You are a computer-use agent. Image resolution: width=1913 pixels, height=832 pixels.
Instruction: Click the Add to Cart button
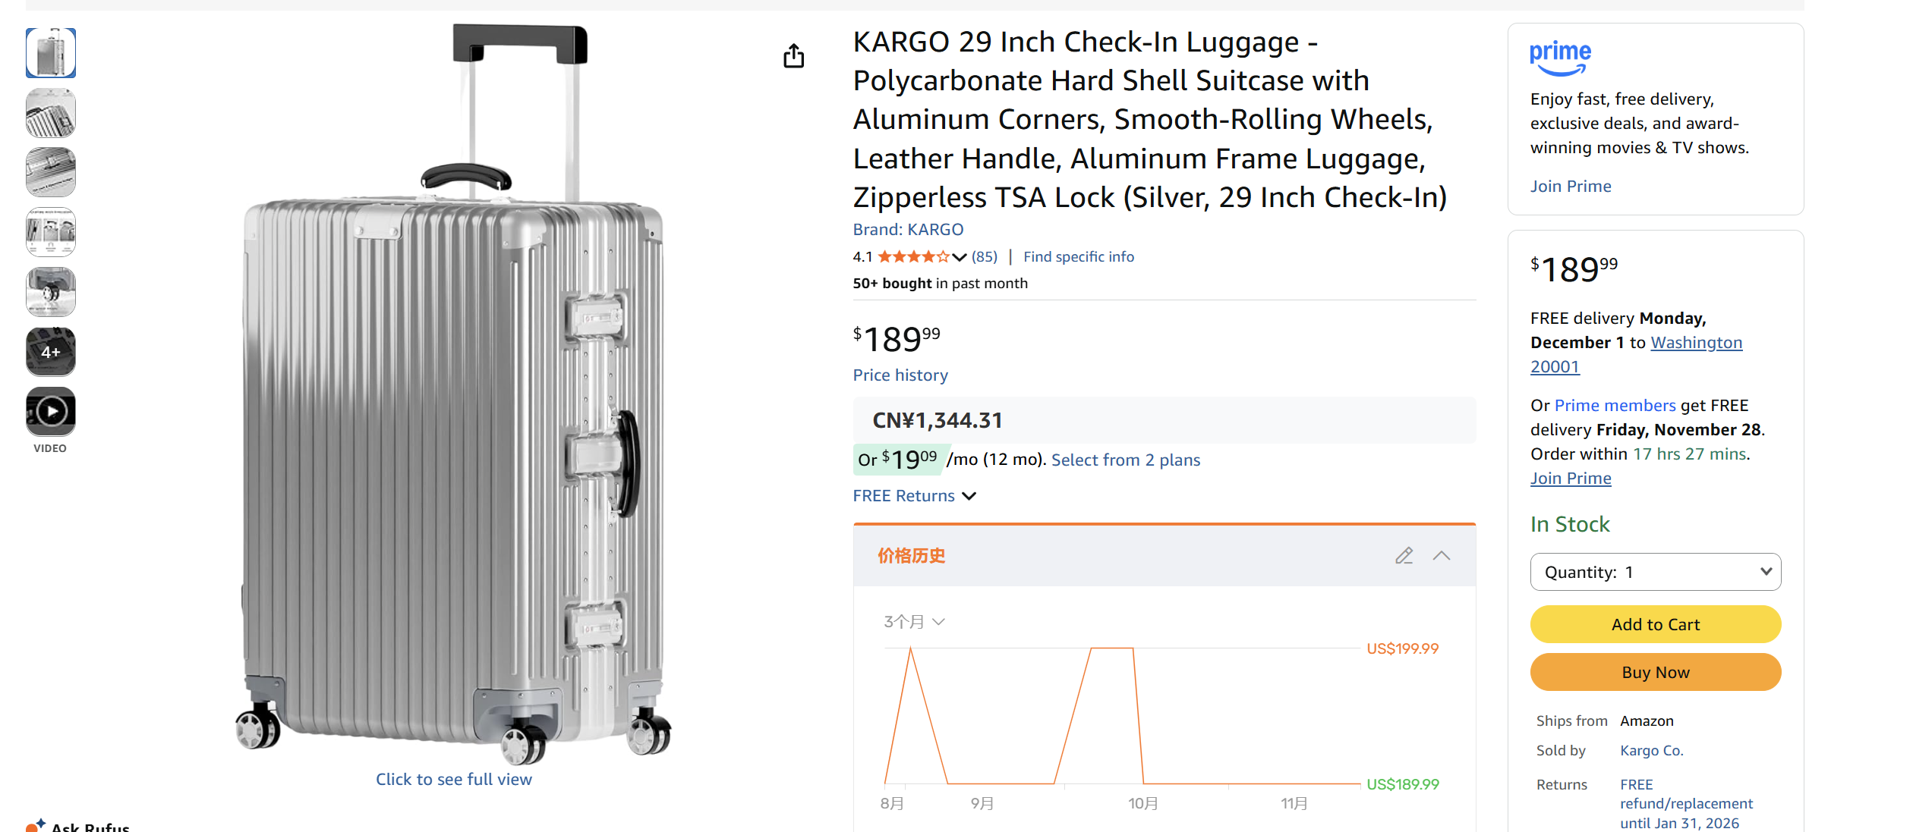click(x=1655, y=624)
